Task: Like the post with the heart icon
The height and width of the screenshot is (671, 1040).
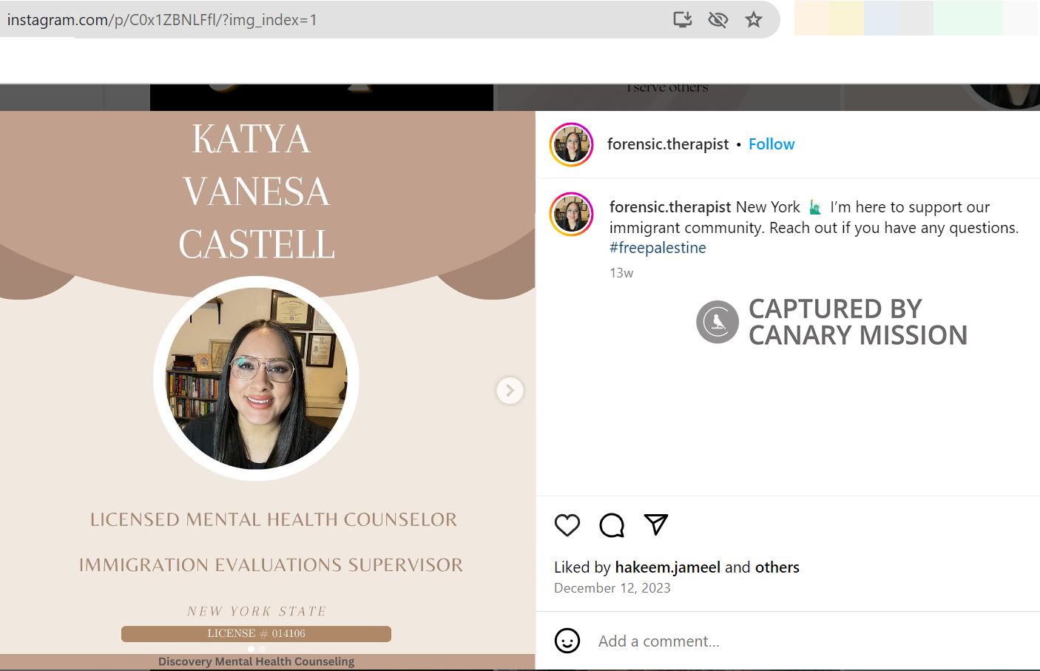Action: (x=567, y=525)
